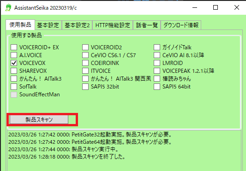Minimize the AssistantSeika window
246x171 pixels.
click(195, 7)
